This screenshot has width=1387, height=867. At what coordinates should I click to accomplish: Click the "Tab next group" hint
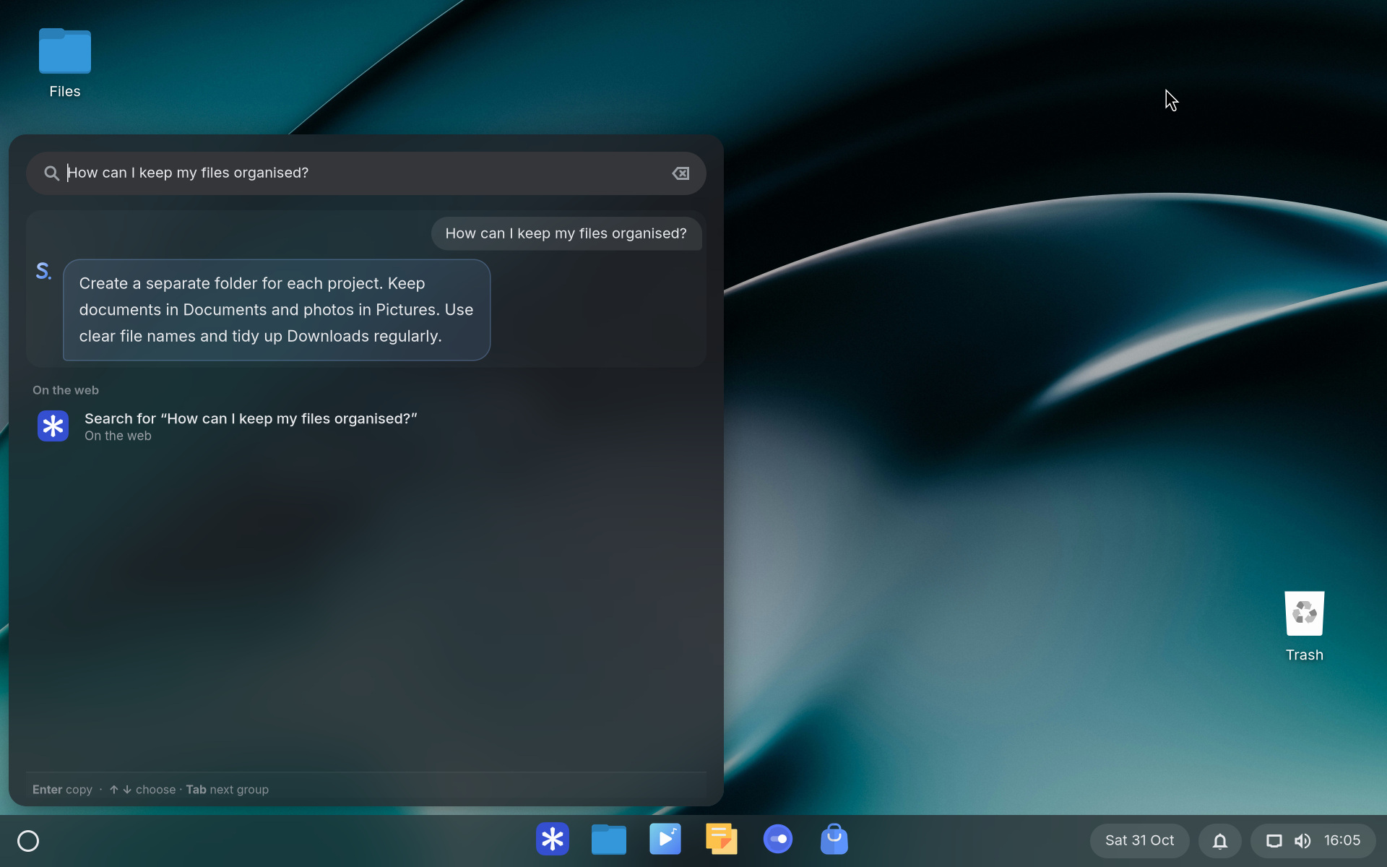pyautogui.click(x=228, y=790)
